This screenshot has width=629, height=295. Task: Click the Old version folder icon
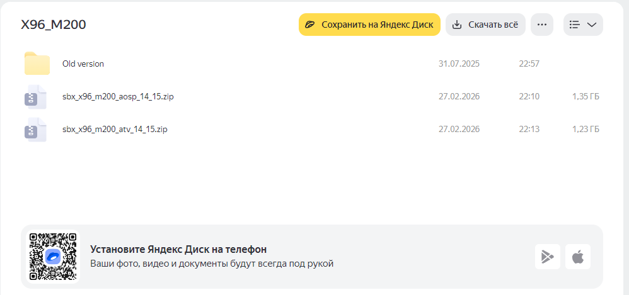click(x=37, y=64)
